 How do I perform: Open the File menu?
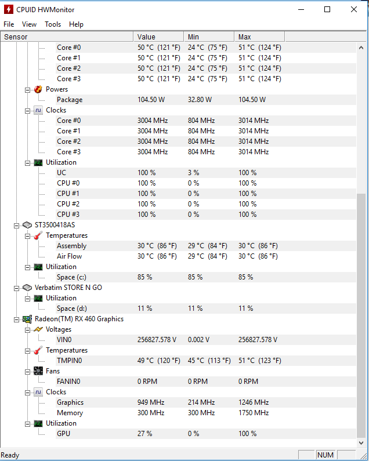[x=9, y=24]
